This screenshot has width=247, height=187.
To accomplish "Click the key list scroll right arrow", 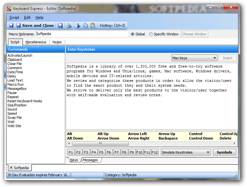I will (234, 143).
